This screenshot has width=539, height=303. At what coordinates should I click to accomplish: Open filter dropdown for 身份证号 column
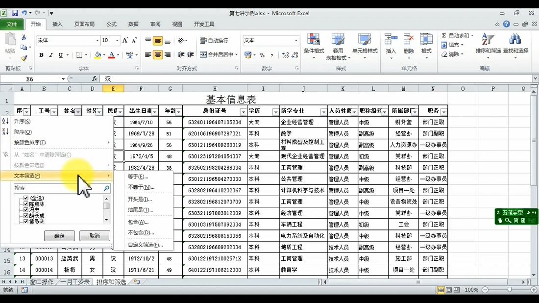[243, 112]
